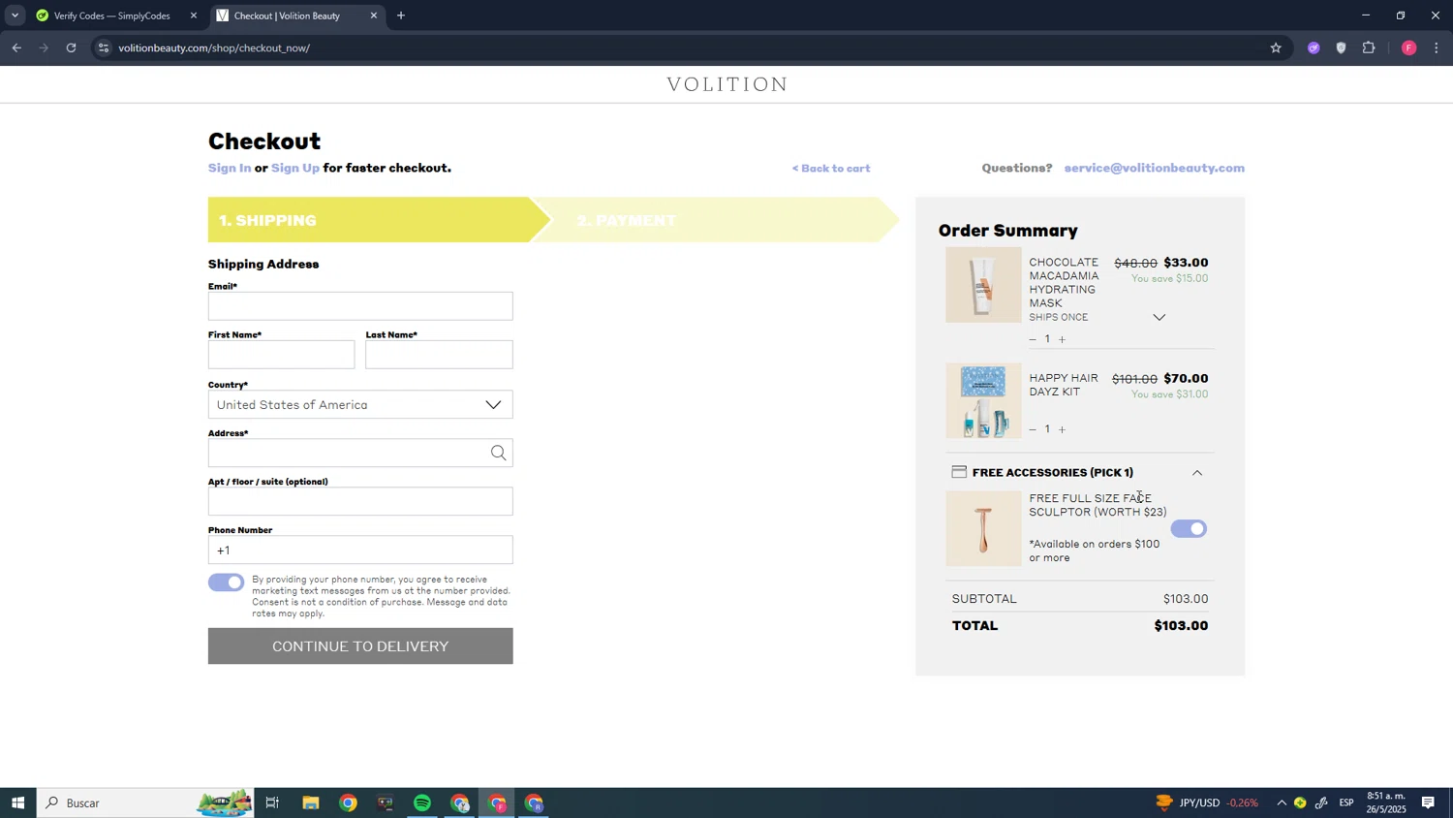1453x818 pixels.
Task: Click the browser address bar URL
Action: tap(214, 47)
